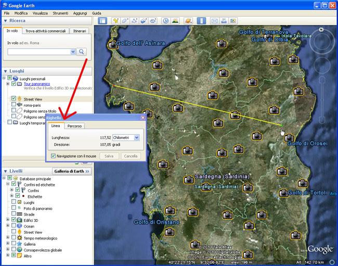Click the zoom slider on the map
338x266 pixels.
click(x=322, y=99)
